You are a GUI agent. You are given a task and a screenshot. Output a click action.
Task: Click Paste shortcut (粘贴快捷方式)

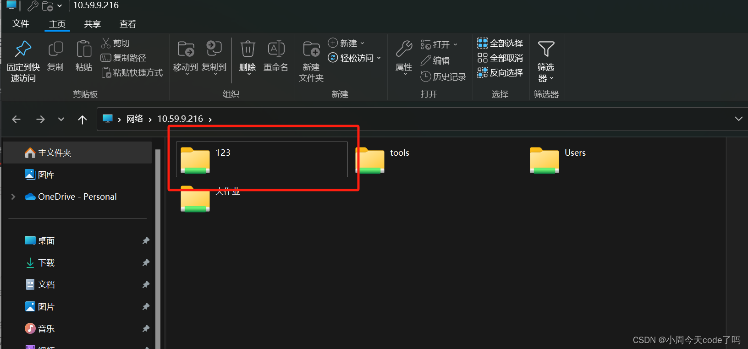coord(132,72)
